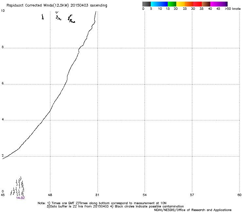242x212 pixels.
Task: Click the 'NOAA/NESDIS/Office of Research and Applications' credit
Action: click(193, 210)
